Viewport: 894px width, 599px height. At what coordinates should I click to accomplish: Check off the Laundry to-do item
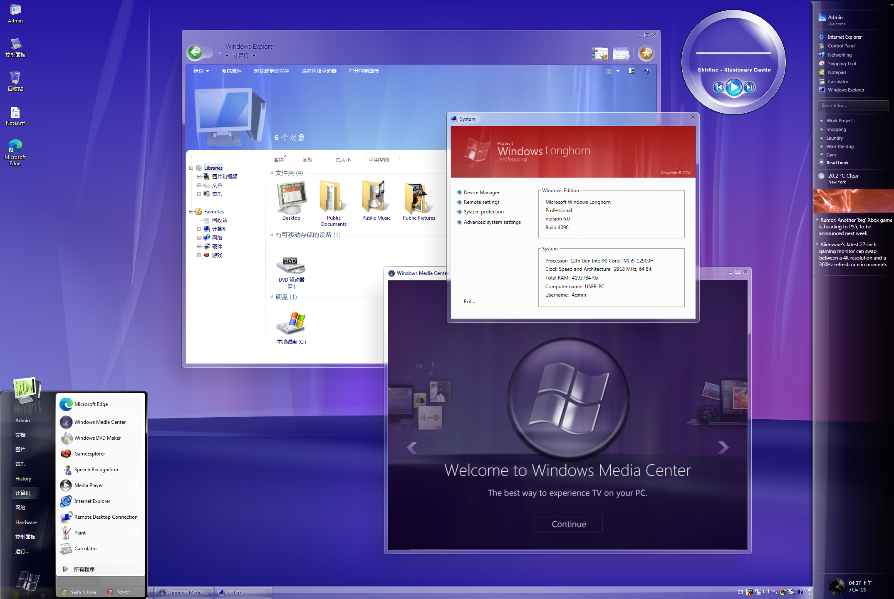pos(821,138)
